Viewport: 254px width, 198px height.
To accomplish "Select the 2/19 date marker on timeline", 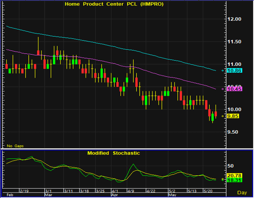I will [x=24, y=191].
